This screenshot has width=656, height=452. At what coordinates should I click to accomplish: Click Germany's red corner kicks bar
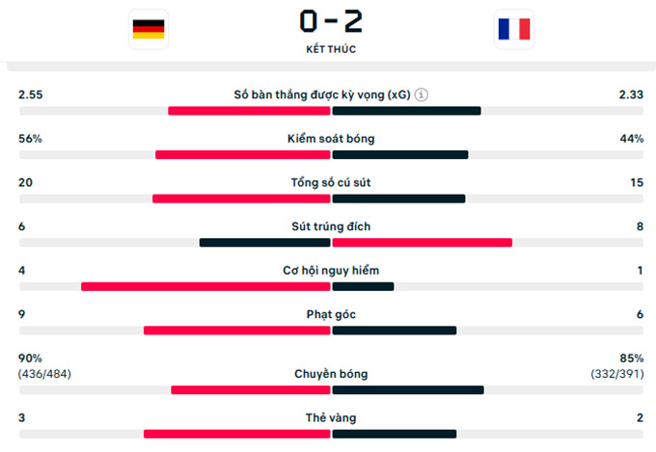coord(237,331)
